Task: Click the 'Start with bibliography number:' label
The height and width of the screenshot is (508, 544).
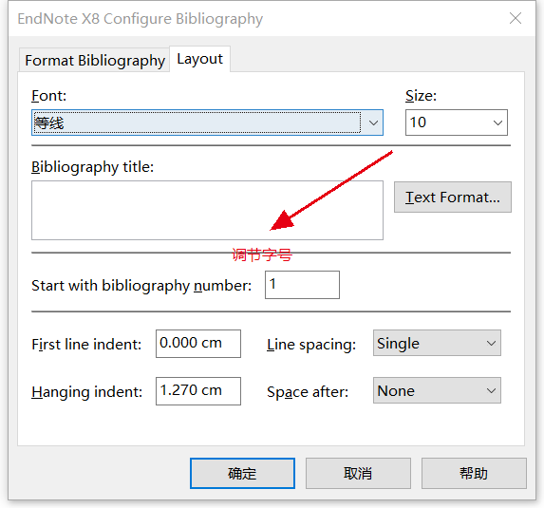Action: [x=141, y=286]
